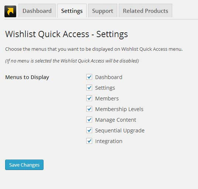Image resolution: width=198 pixels, height=189 pixels.
Task: Click the 'Settings' label beside its checkbox
Action: point(105,88)
